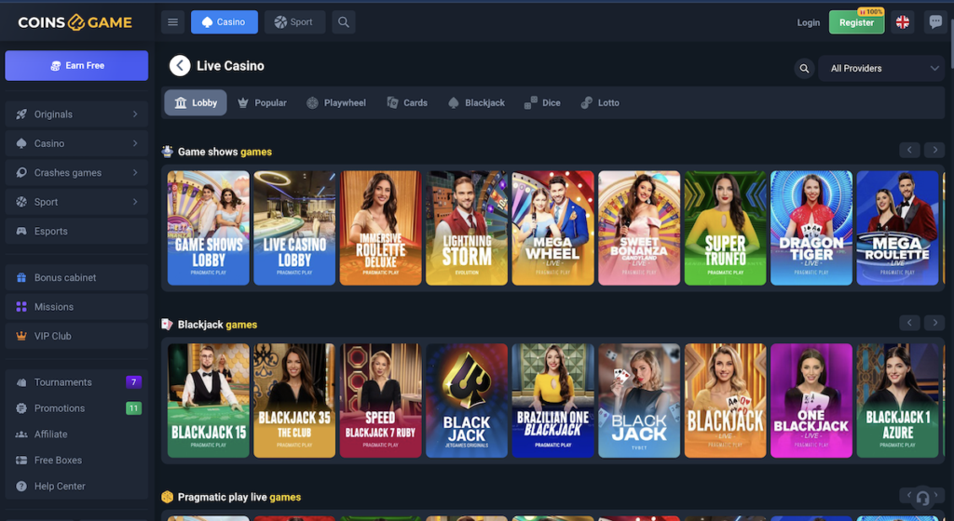This screenshot has width=954, height=521.
Task: Switch to the Playwheel tab
Action: coord(335,102)
